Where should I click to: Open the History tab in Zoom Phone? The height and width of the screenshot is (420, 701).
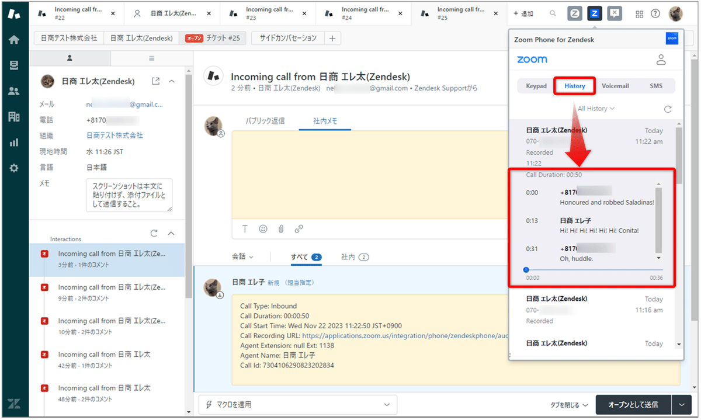click(x=575, y=86)
